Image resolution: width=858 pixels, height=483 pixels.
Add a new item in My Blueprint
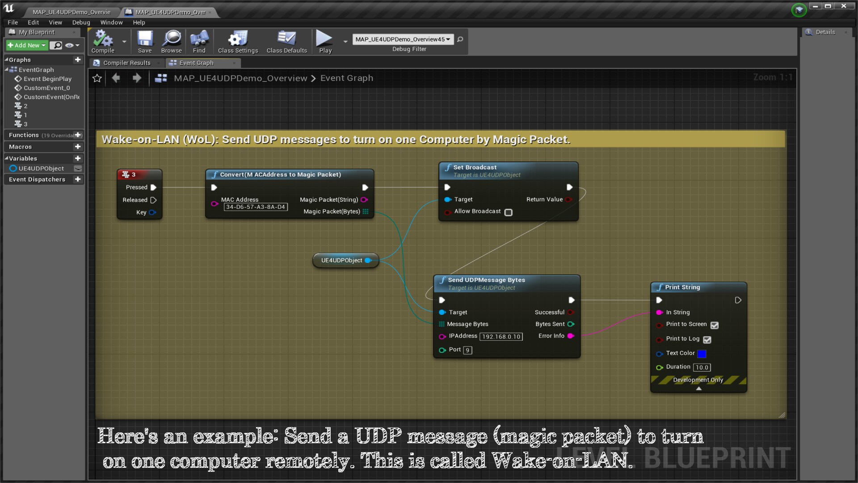pos(25,45)
